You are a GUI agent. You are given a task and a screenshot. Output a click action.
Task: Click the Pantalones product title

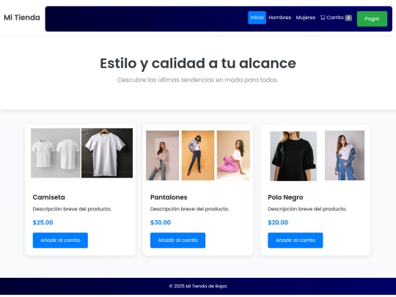(169, 197)
